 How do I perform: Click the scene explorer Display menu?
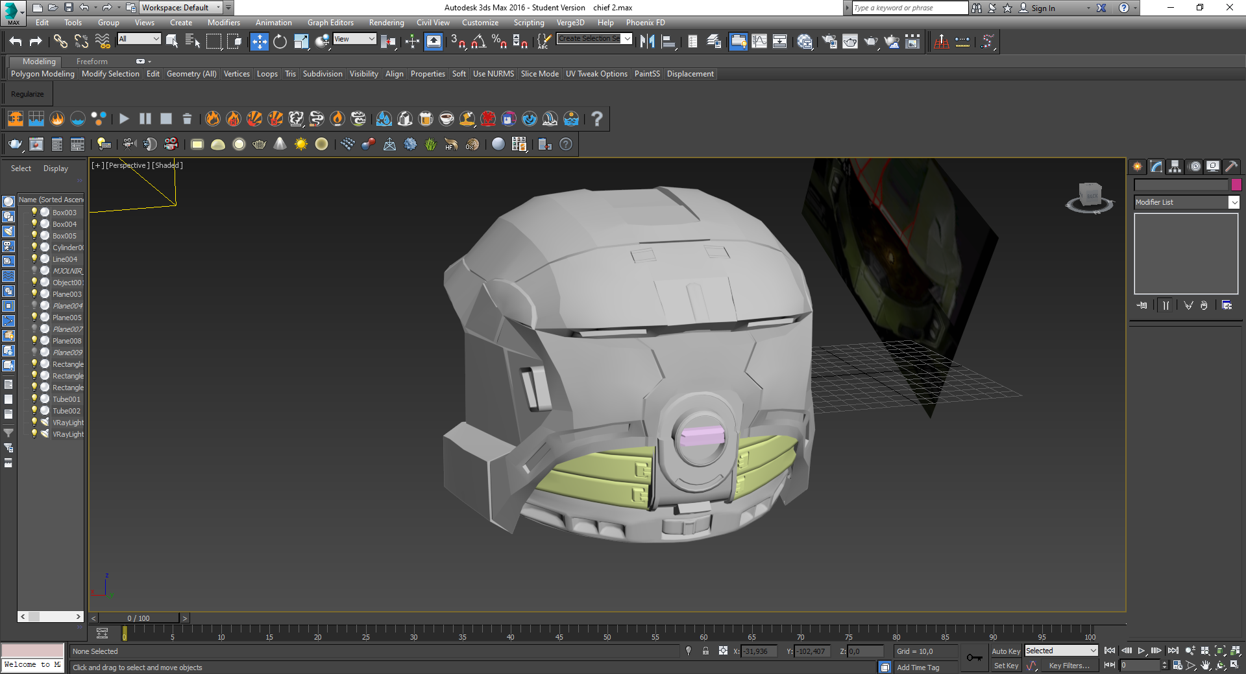click(x=56, y=168)
